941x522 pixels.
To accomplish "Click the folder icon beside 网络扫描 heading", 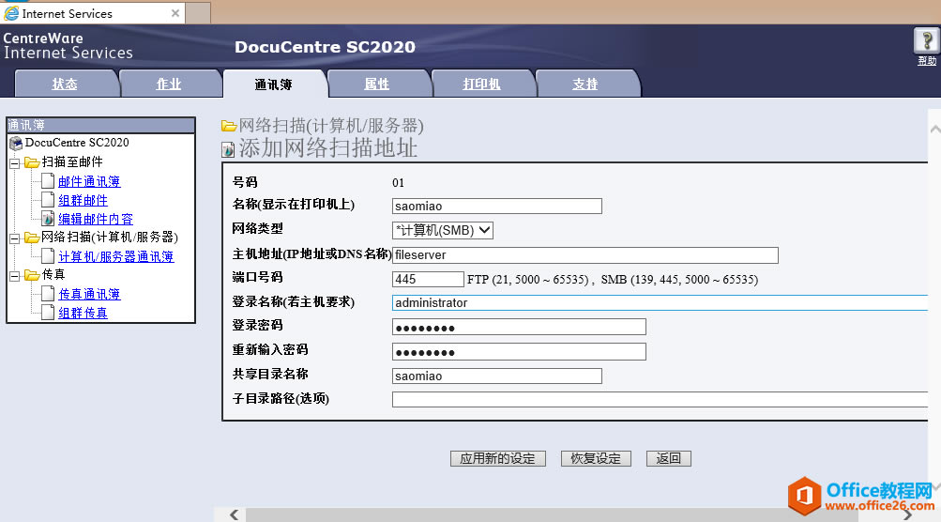I will [229, 126].
